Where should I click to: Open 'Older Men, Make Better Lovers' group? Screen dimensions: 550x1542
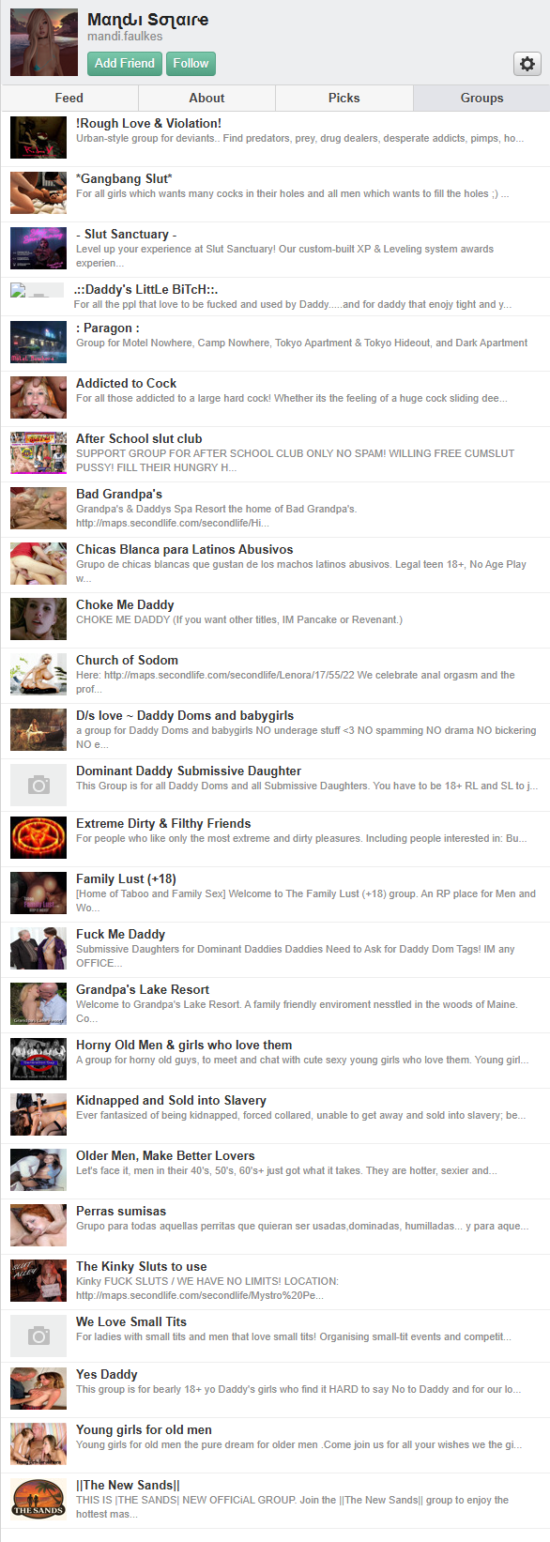[165, 1155]
